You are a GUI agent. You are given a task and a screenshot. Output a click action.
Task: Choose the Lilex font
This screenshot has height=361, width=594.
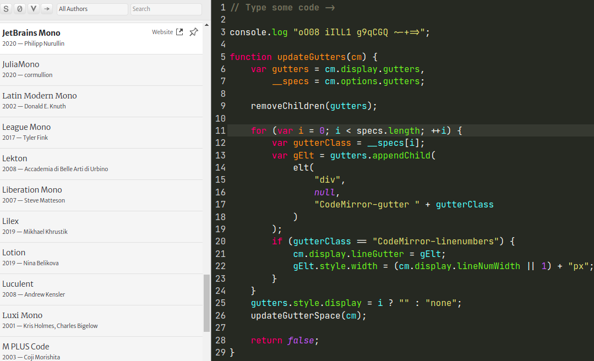point(101,227)
